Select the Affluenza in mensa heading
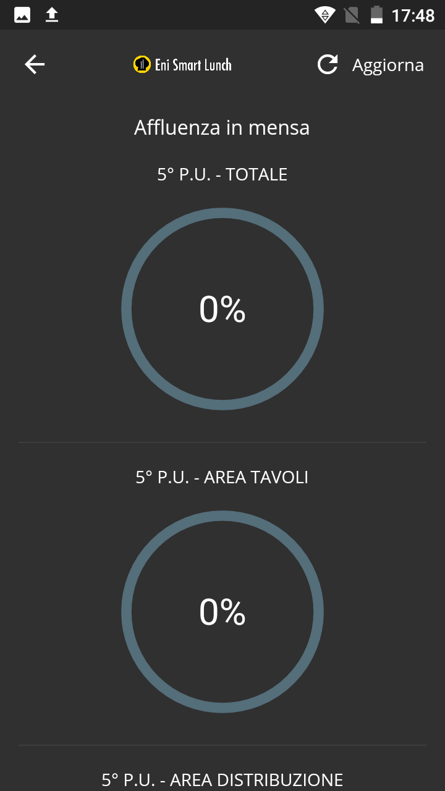Image resolution: width=445 pixels, height=791 pixels. (x=222, y=128)
